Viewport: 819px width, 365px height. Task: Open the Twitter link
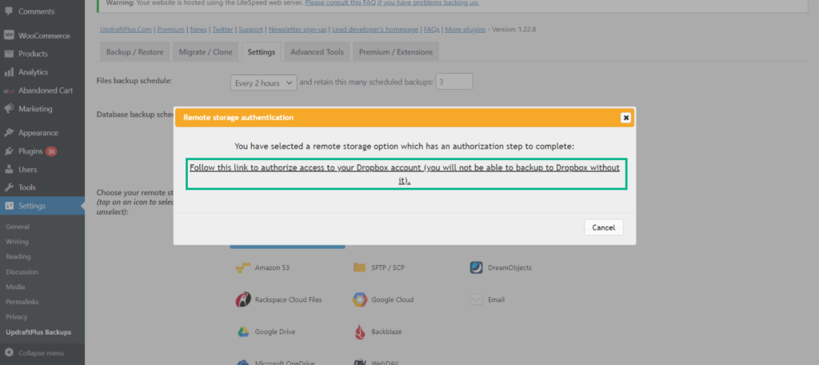223,30
